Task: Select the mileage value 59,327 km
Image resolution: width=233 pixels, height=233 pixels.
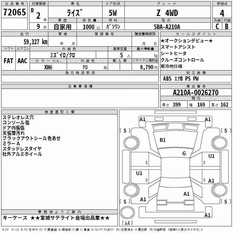Action: click(36, 42)
